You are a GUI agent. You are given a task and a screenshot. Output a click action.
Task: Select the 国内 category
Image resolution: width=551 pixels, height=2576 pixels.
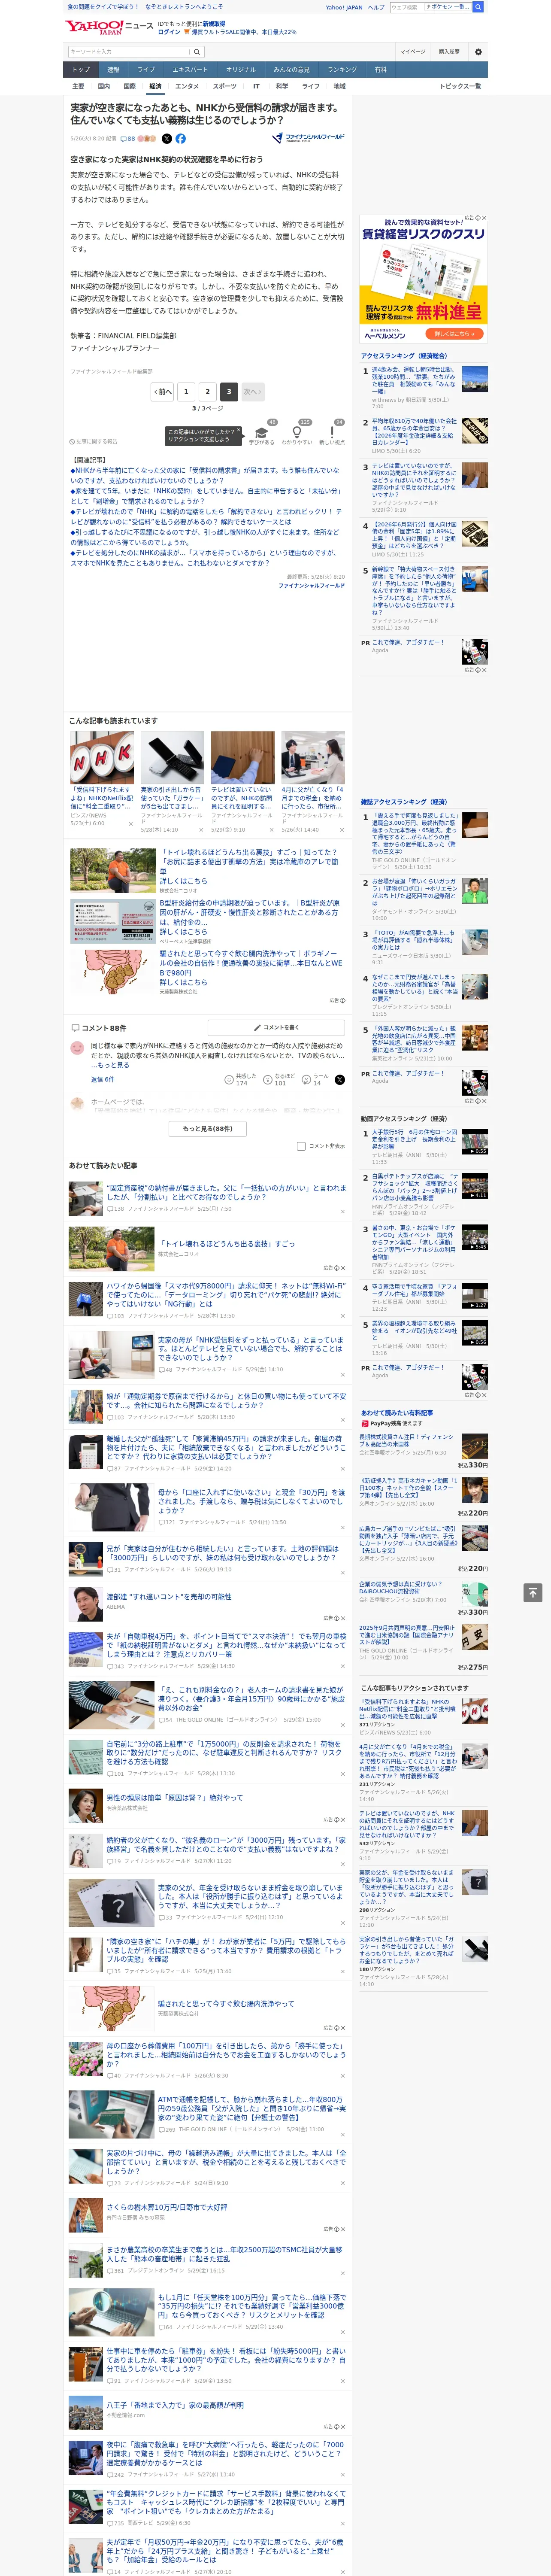[103, 87]
